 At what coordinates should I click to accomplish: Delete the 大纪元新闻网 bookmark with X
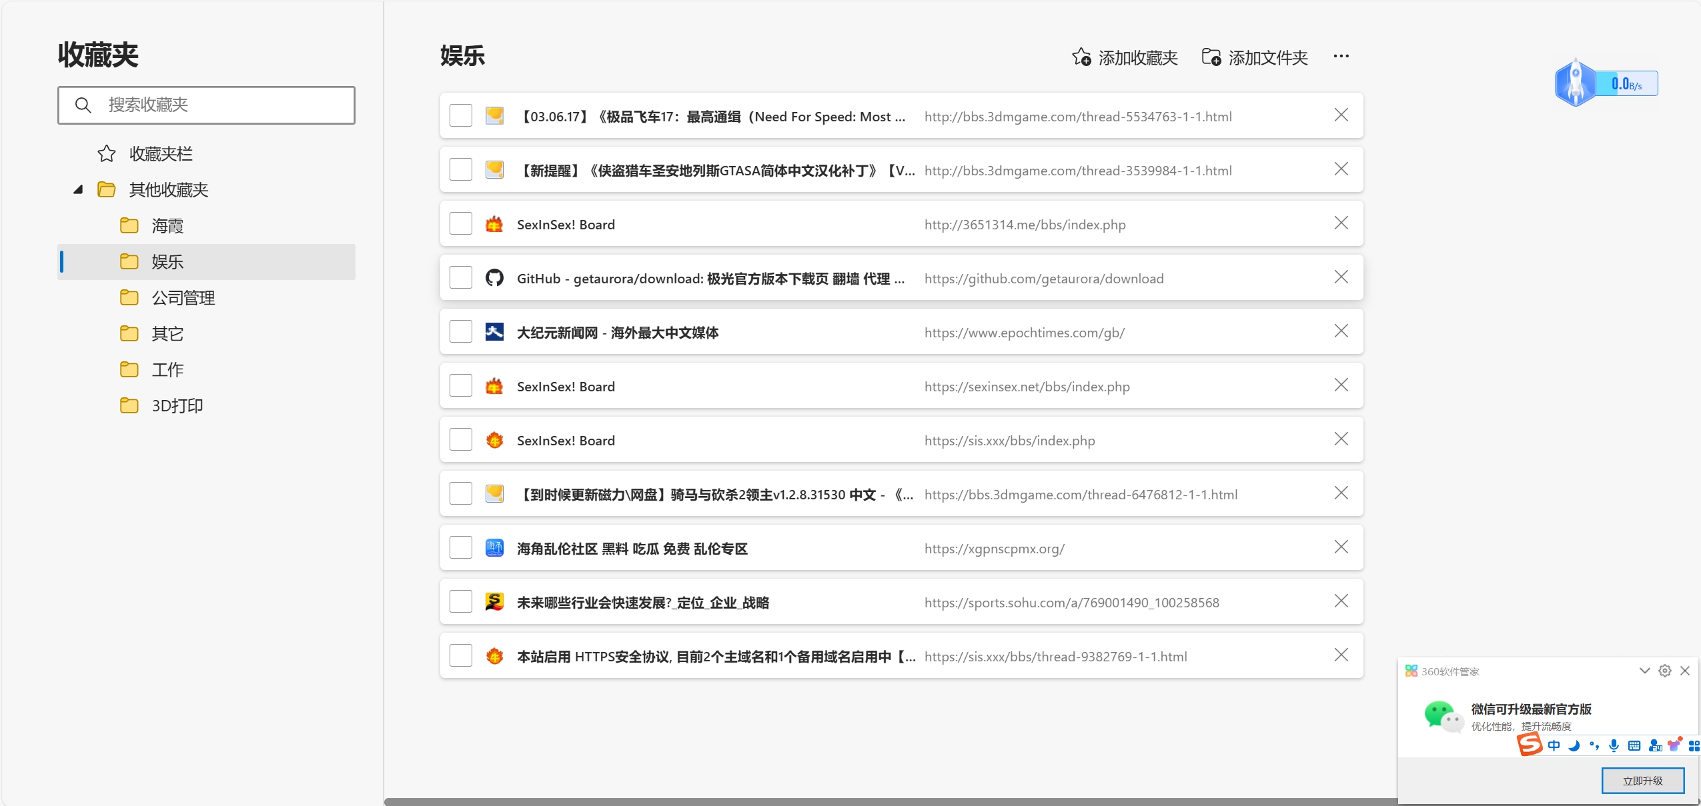(x=1341, y=331)
